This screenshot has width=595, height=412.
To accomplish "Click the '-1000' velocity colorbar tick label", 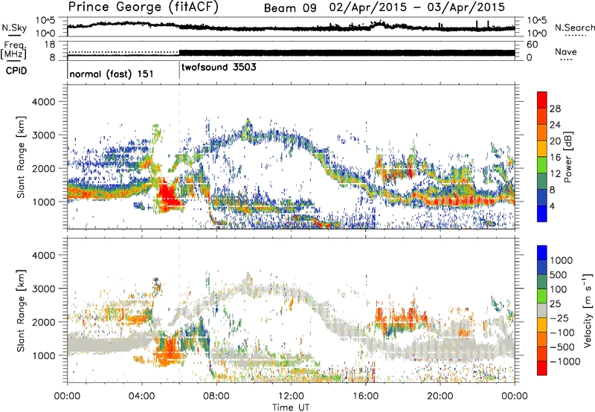I will click(x=565, y=361).
